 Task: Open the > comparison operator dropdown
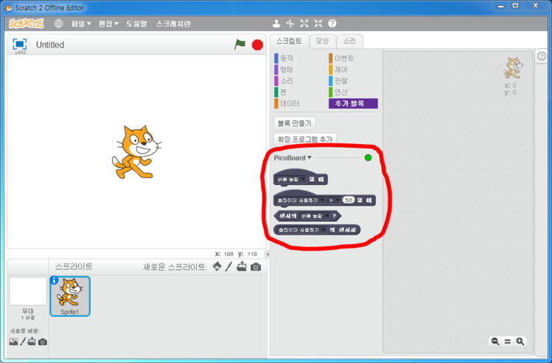(x=334, y=200)
